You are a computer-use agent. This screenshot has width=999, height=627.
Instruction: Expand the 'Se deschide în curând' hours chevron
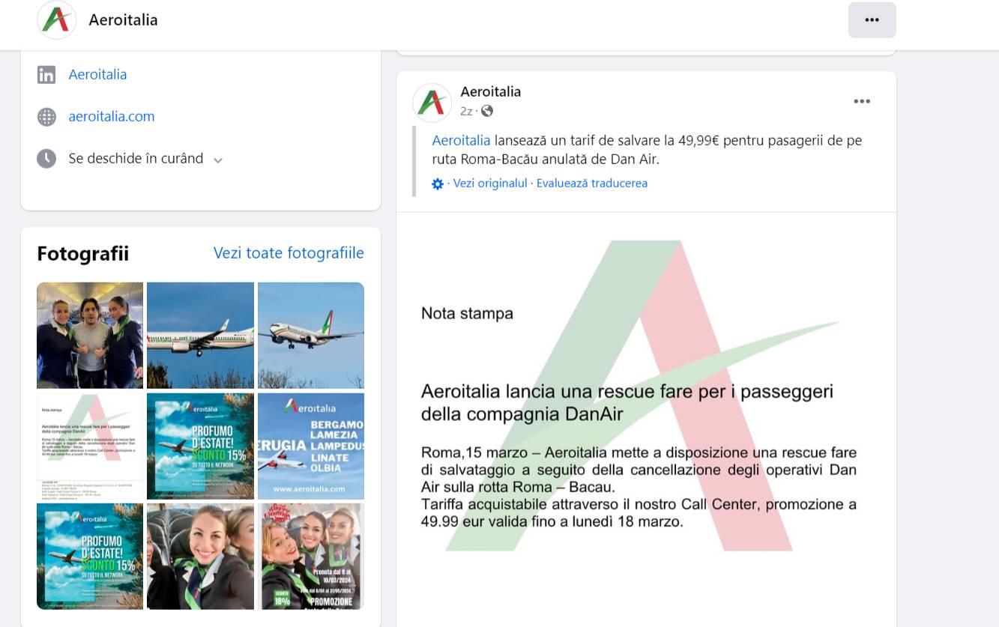pyautogui.click(x=218, y=160)
